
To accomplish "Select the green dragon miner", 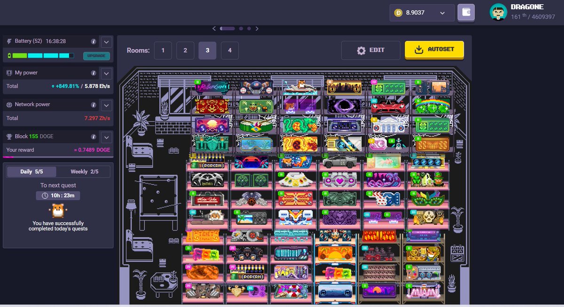I will pos(300,125).
